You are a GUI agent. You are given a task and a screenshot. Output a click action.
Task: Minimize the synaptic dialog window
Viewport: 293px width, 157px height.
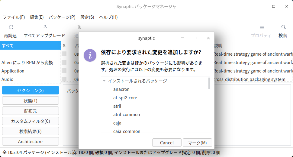tap(182, 38)
